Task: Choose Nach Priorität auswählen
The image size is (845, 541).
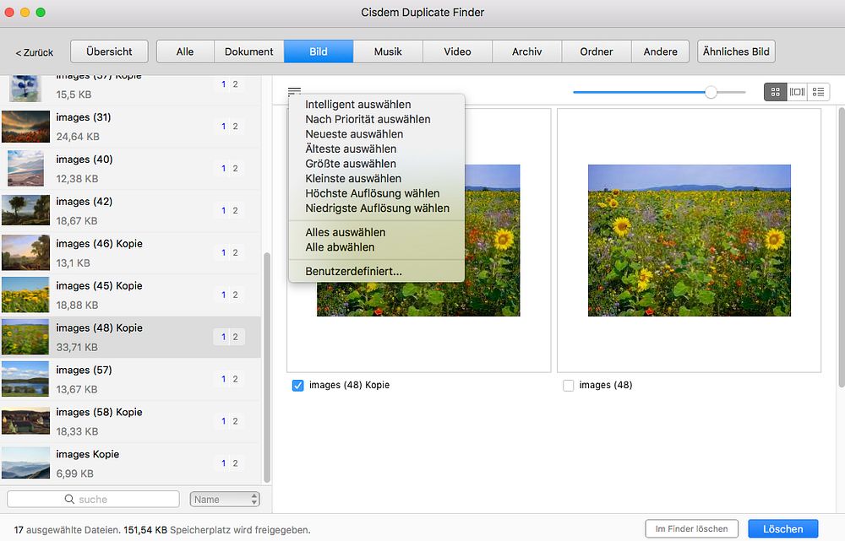Action: [x=368, y=120]
